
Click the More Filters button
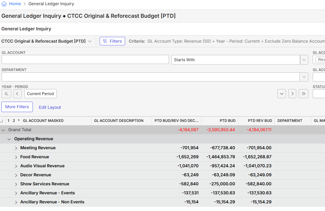pos(17,107)
